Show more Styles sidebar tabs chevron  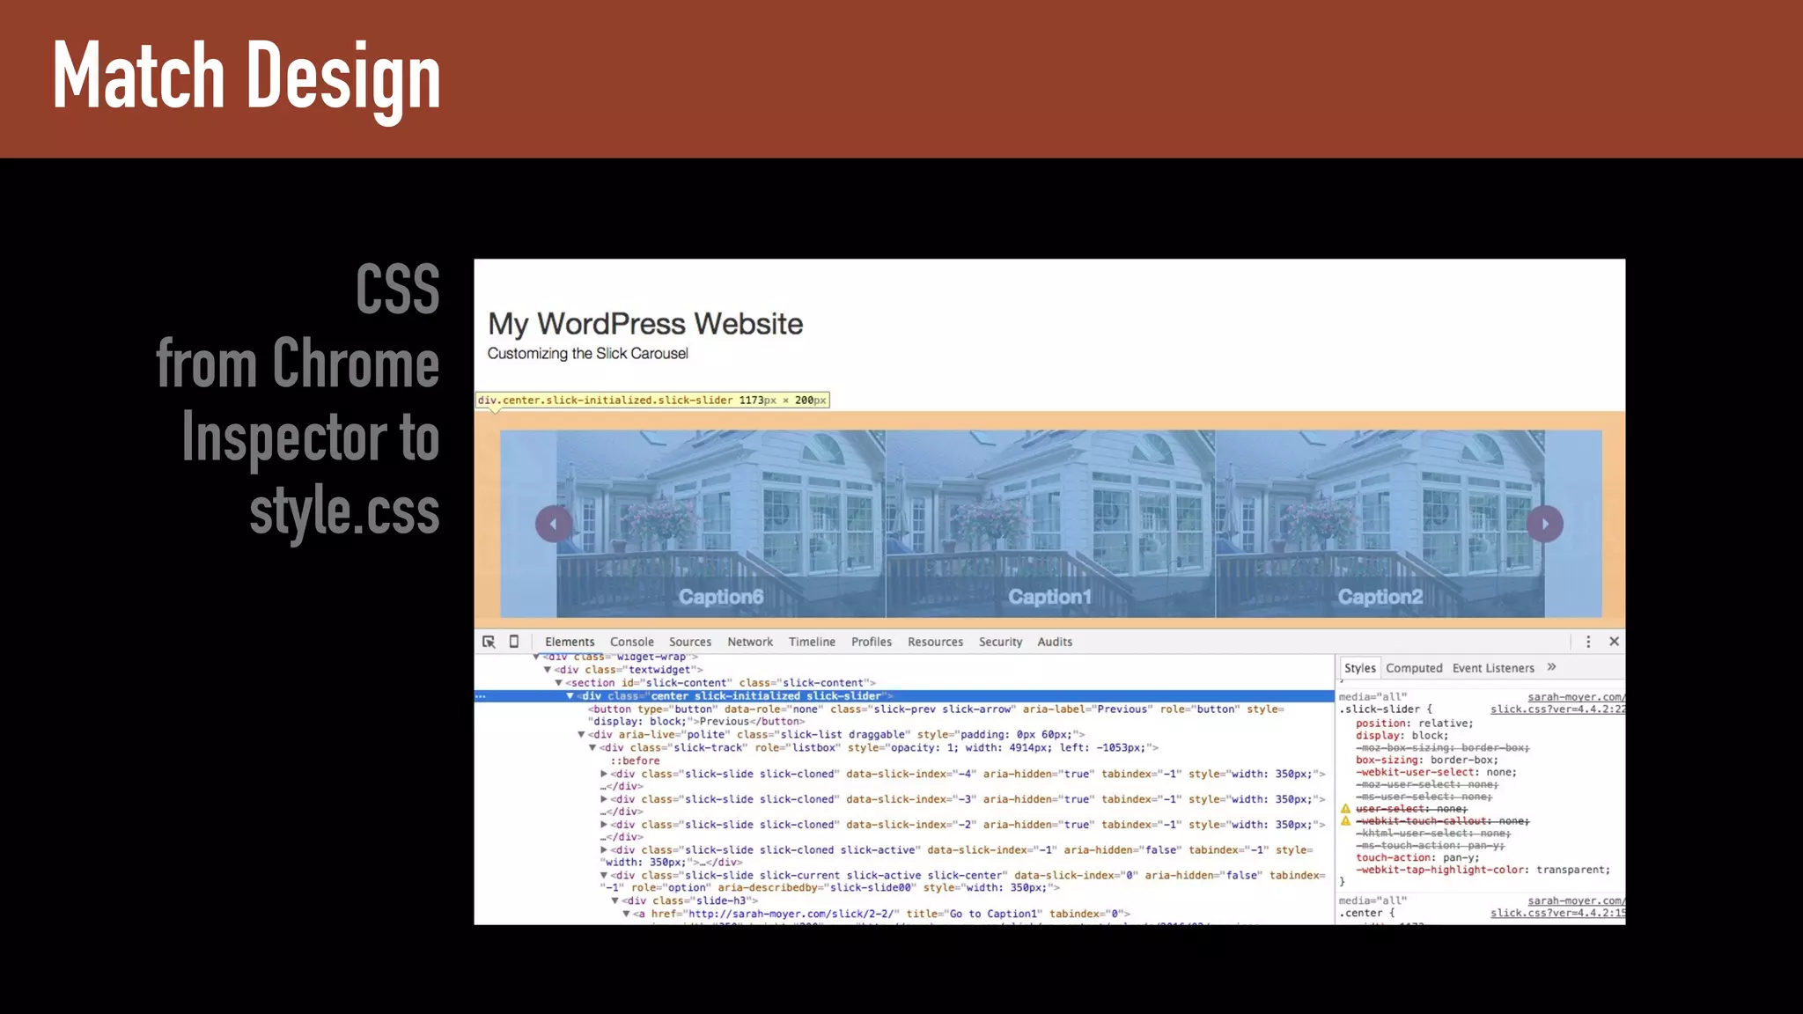click(x=1551, y=667)
